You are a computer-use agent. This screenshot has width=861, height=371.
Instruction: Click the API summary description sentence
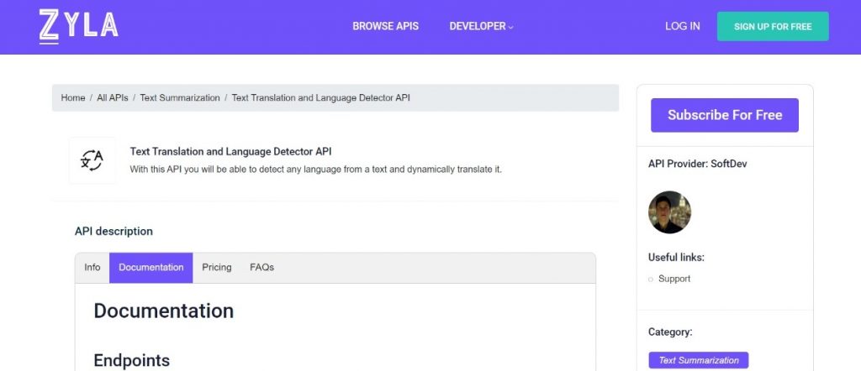[x=316, y=170]
